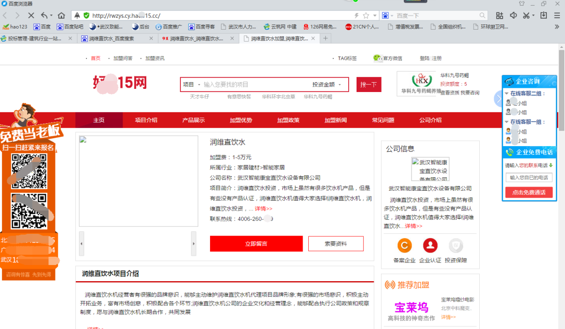The image size is (565, 329).
Task: Click the undo closed tab arrow
Action: (44, 16)
